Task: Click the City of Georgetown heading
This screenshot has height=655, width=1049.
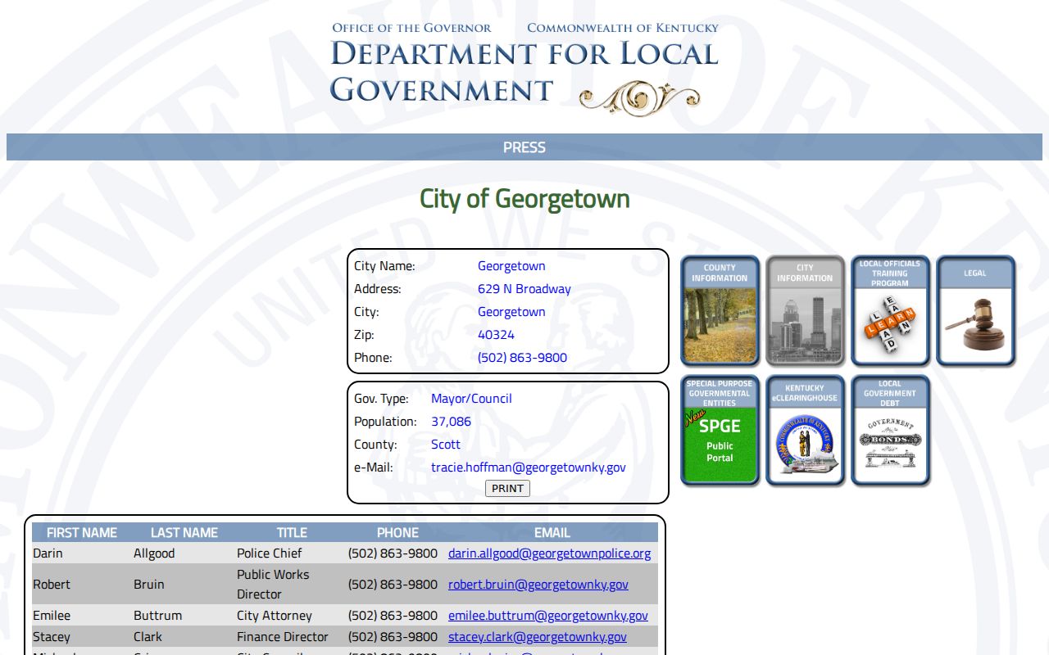Action: (x=524, y=199)
